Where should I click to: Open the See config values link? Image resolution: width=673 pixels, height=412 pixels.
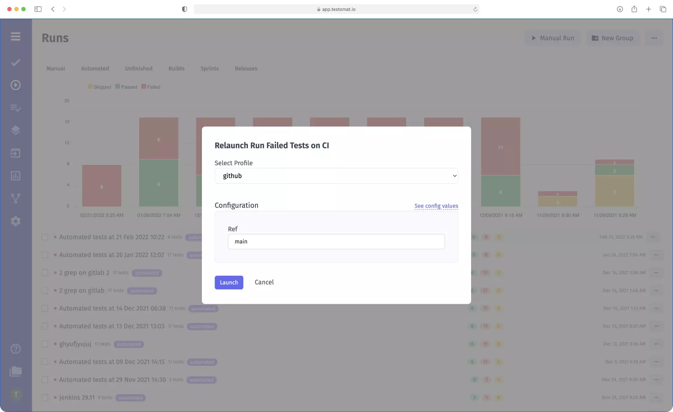click(x=436, y=206)
